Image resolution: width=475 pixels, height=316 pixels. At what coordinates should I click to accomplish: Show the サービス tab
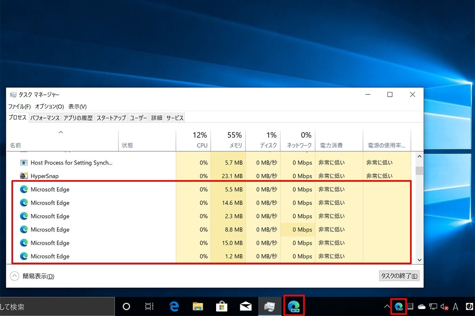click(x=175, y=118)
